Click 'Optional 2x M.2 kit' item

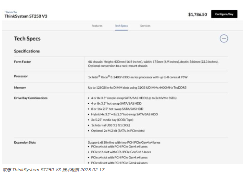point(118,131)
